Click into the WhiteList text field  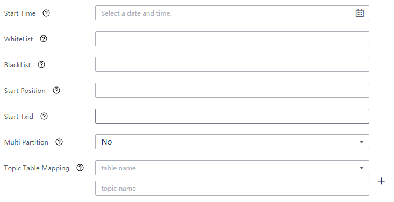[x=232, y=39]
